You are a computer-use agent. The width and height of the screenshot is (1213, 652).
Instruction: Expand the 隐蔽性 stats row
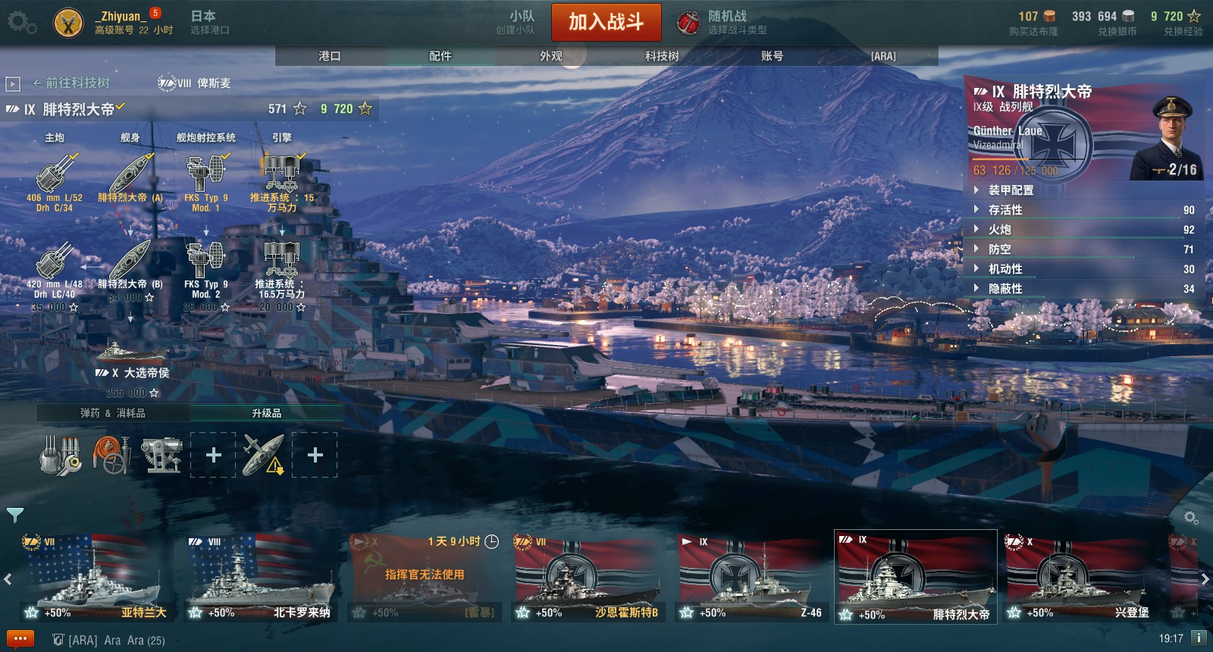[1084, 289]
